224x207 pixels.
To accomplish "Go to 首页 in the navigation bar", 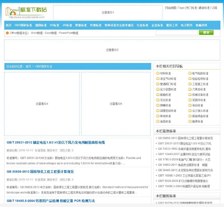I will tap(9, 25).
